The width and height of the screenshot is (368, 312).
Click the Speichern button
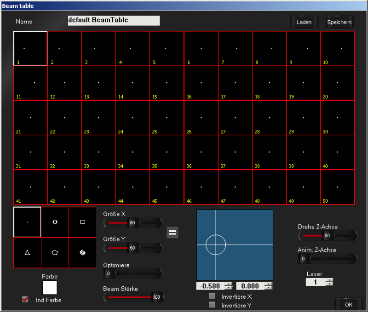(339, 22)
